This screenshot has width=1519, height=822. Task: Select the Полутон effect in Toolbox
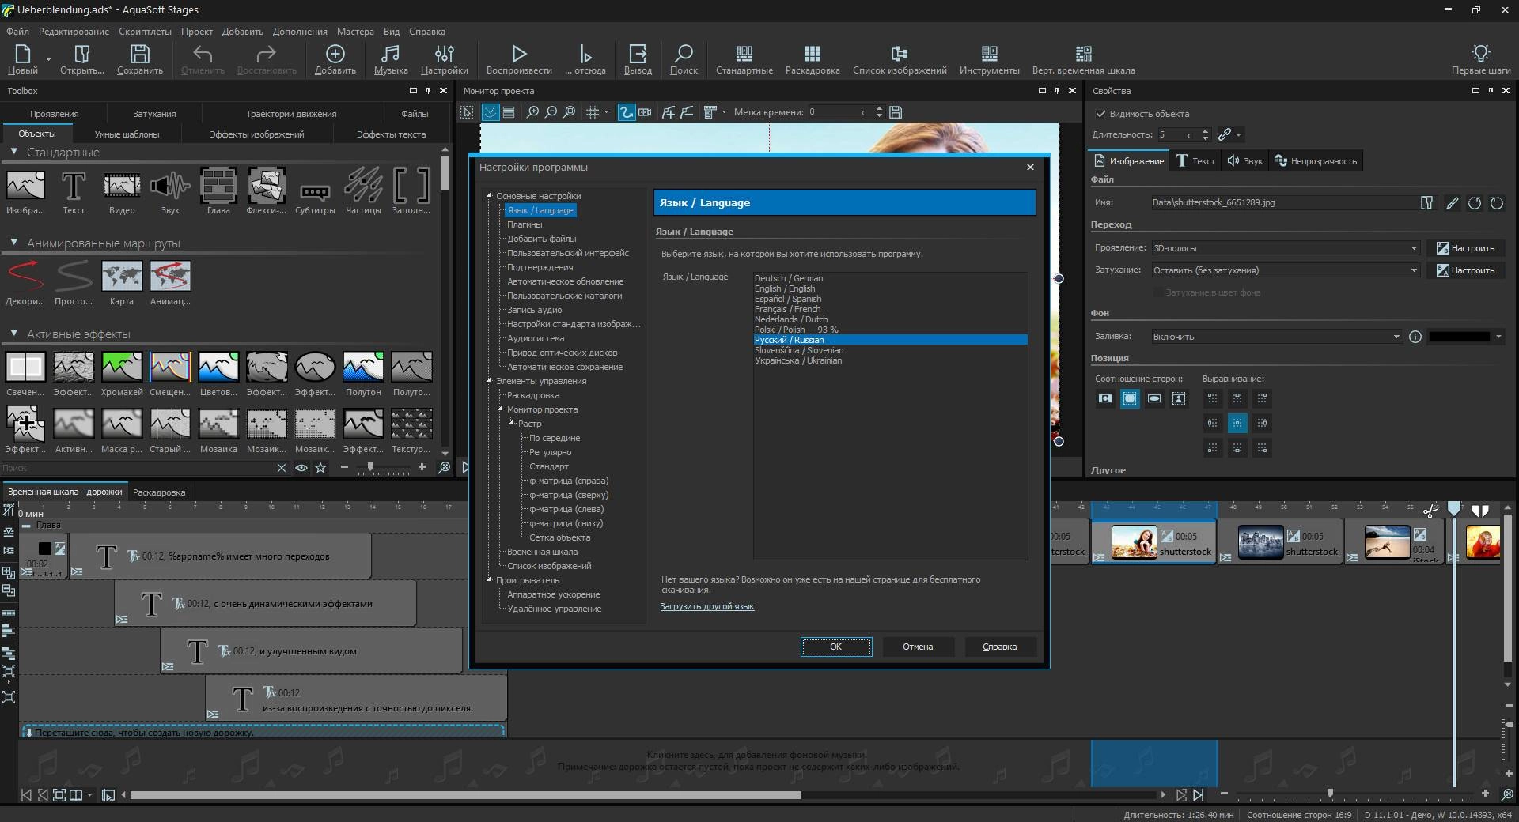[x=363, y=373]
